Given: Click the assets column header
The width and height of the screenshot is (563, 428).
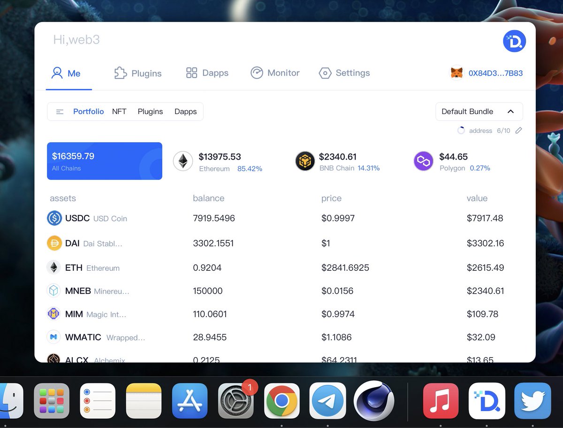Looking at the screenshot, I should 63,199.
